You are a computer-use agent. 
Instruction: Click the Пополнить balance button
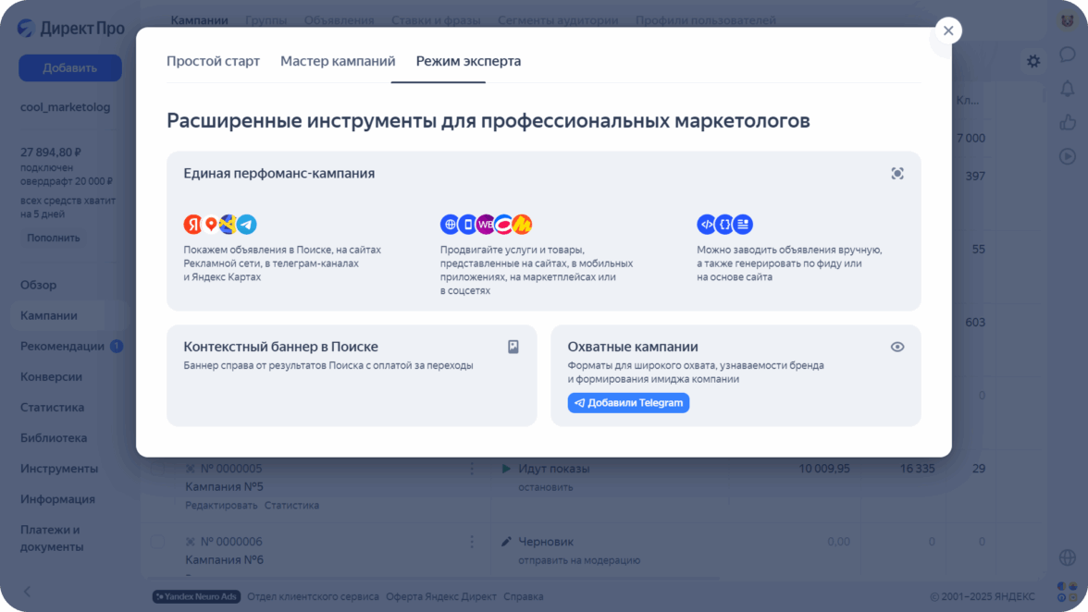[x=54, y=238]
